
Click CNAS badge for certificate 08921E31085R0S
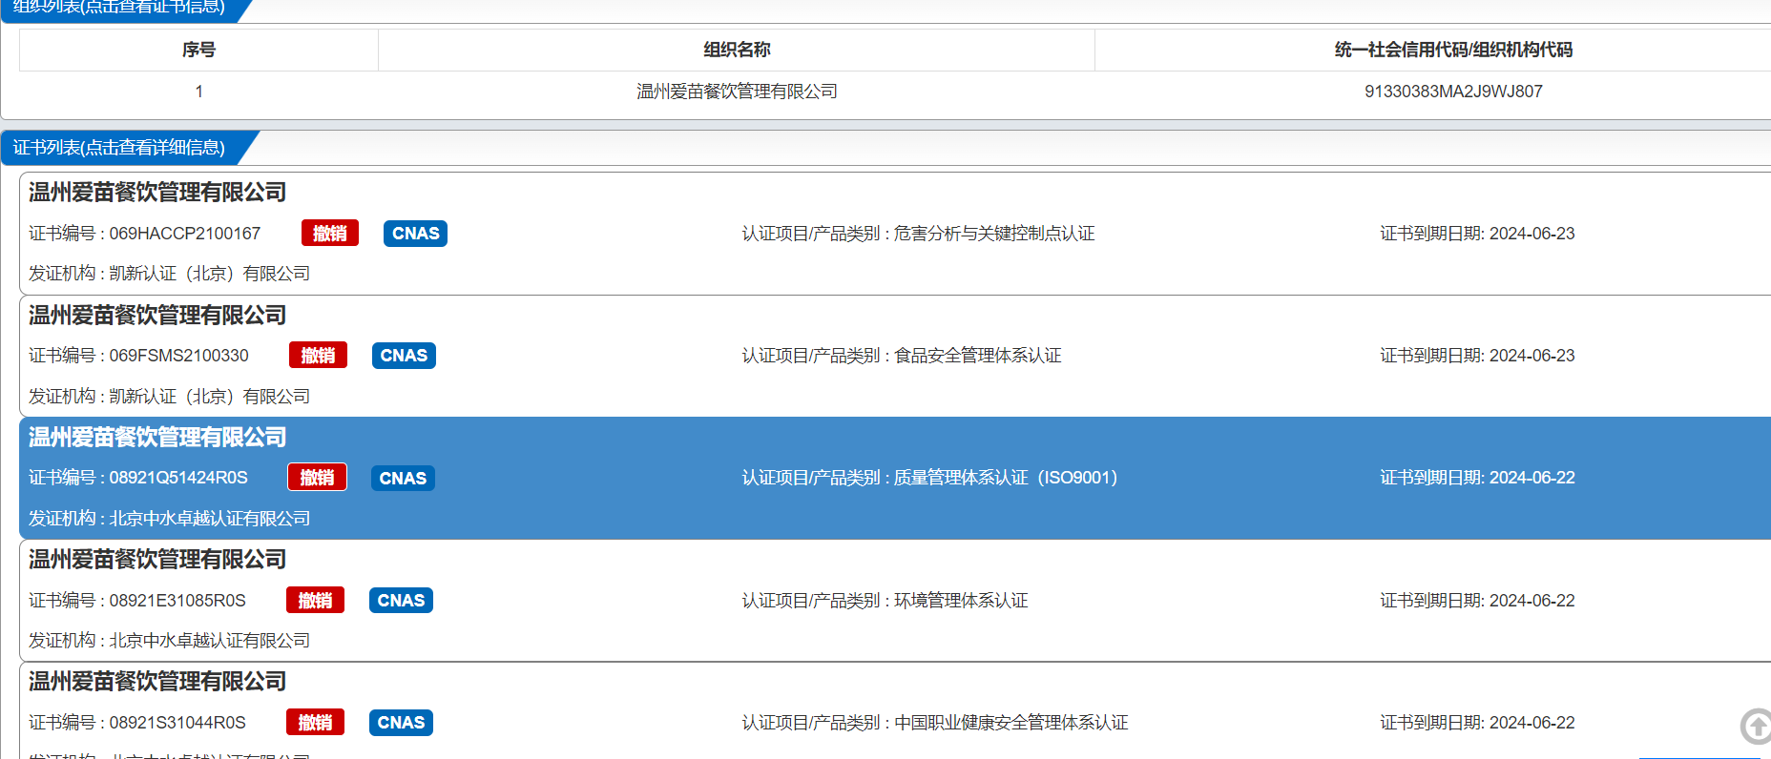coord(401,600)
